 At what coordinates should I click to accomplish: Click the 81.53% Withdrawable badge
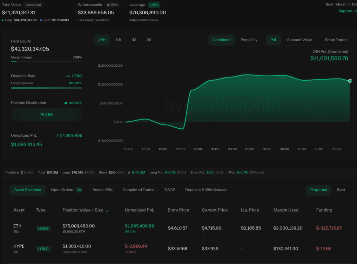click(x=111, y=5)
